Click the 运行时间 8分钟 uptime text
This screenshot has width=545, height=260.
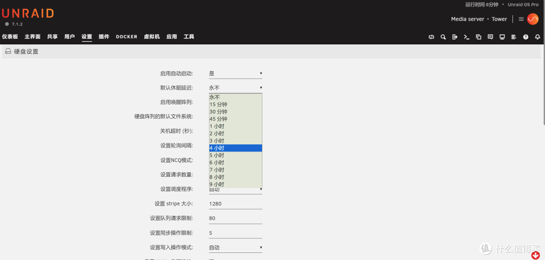tap(482, 5)
